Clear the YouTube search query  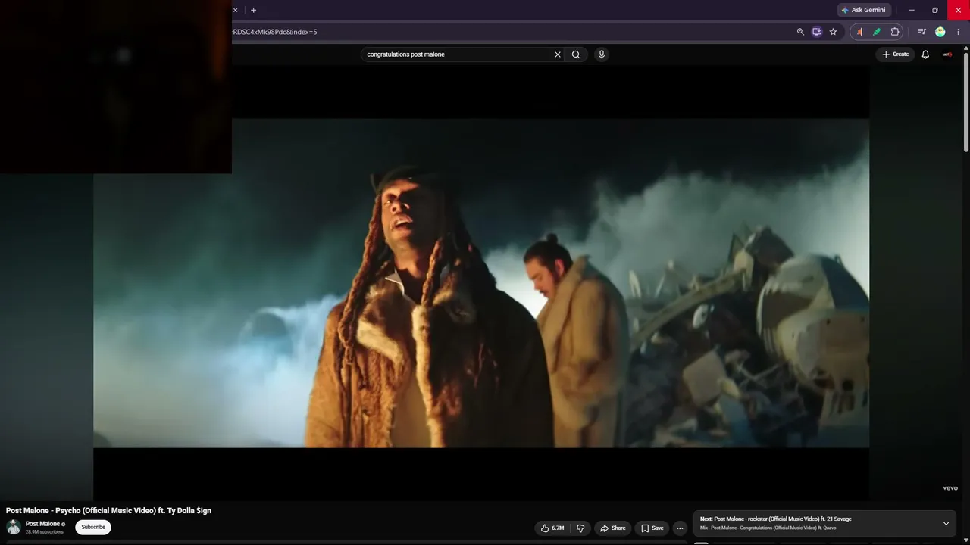pos(558,54)
